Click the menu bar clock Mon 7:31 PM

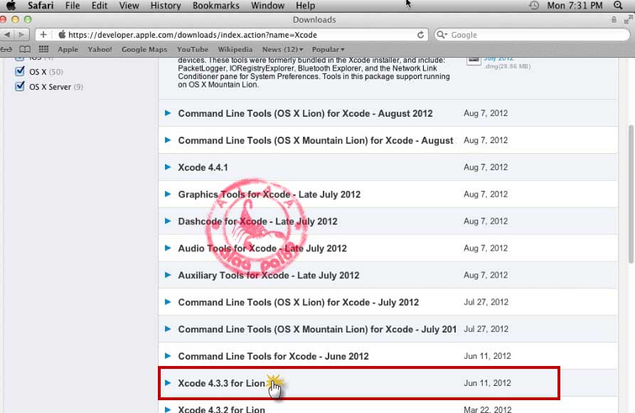575,6
